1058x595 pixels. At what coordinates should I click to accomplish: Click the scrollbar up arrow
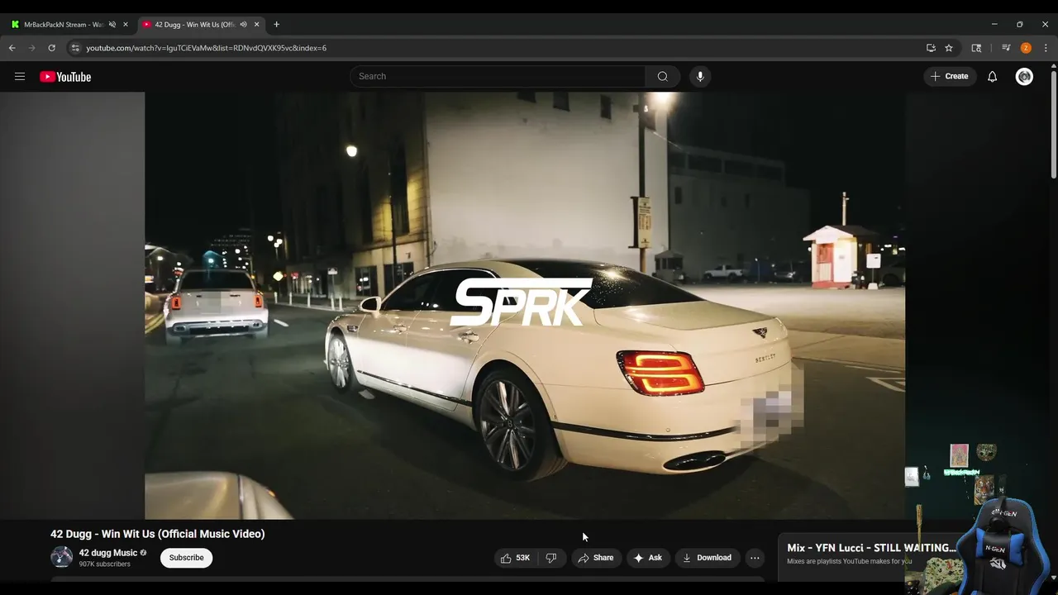point(1053,68)
